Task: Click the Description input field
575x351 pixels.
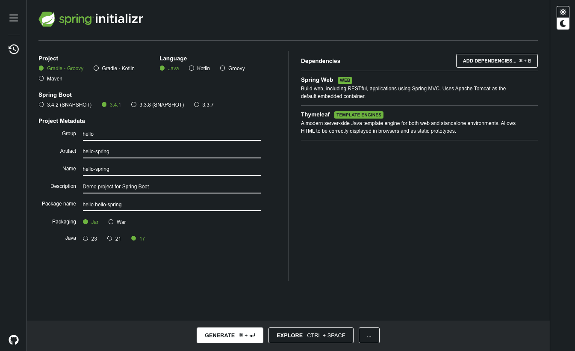Action: point(171,187)
